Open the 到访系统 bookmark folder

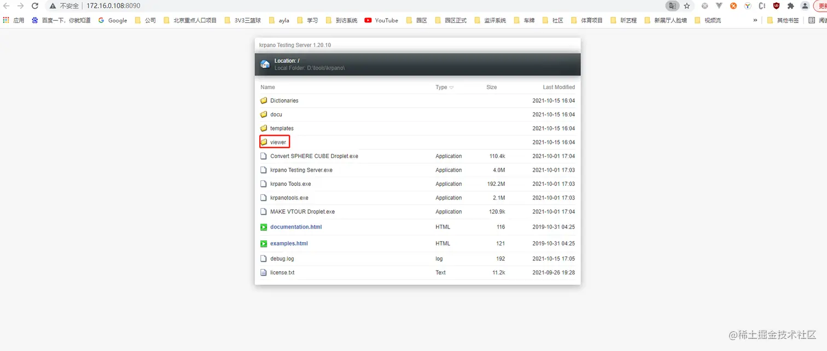point(341,20)
